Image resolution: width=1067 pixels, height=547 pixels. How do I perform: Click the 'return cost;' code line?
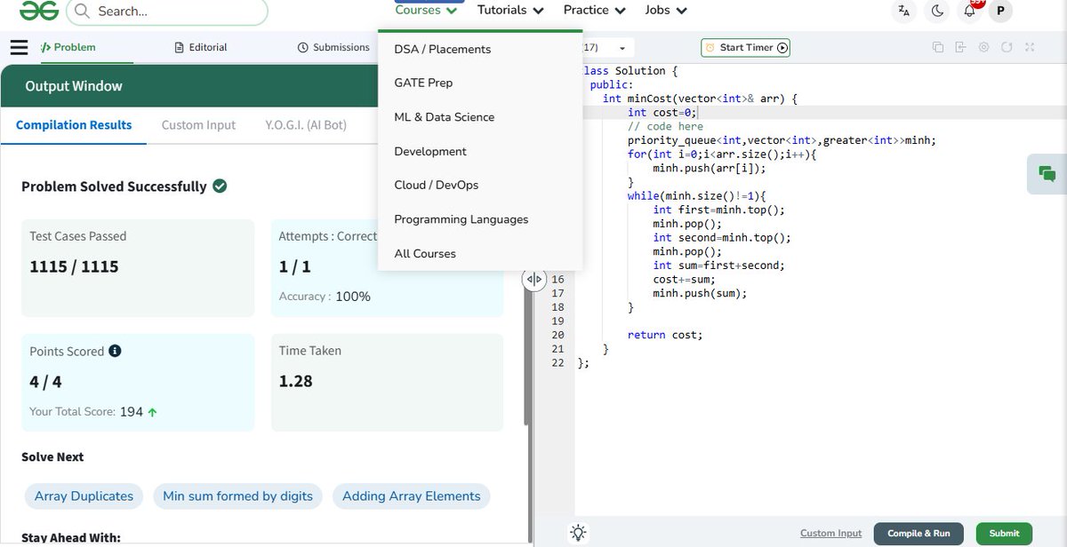(665, 335)
